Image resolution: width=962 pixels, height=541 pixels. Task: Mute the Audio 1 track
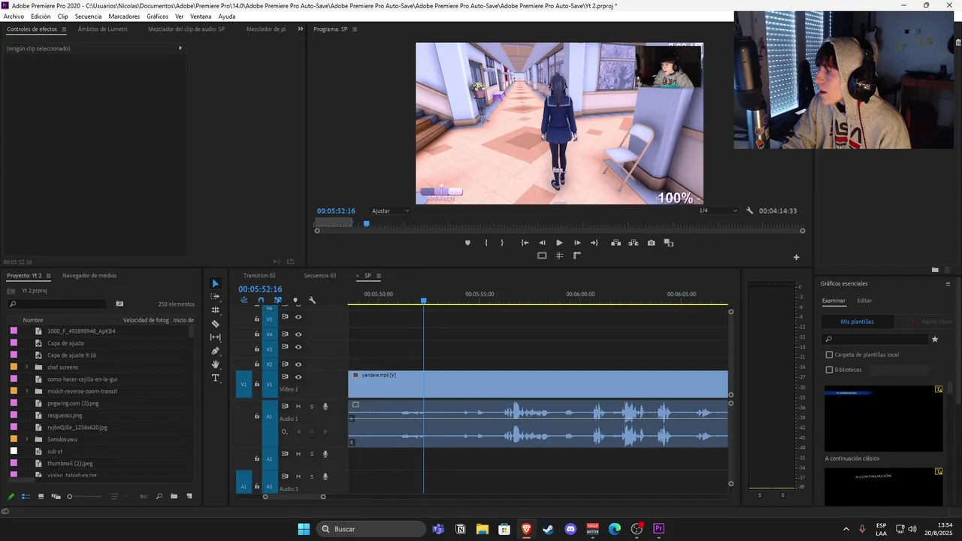298,407
